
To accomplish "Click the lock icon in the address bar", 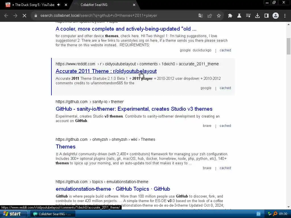I will click(x=36, y=16).
